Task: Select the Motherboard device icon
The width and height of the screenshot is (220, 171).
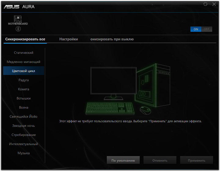Action: pyautogui.click(x=18, y=20)
